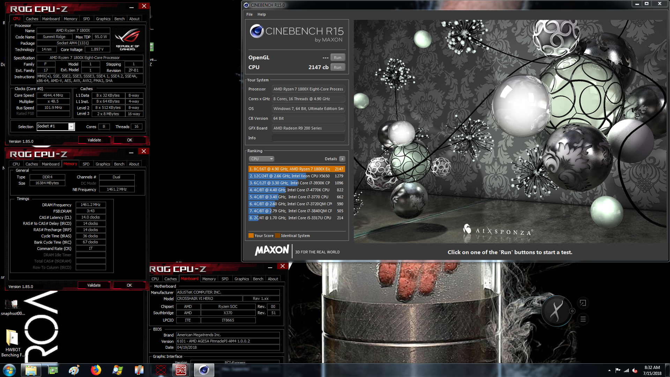
Task: Click the Core Speed 4944.4 MHz value
Action: click(53, 95)
